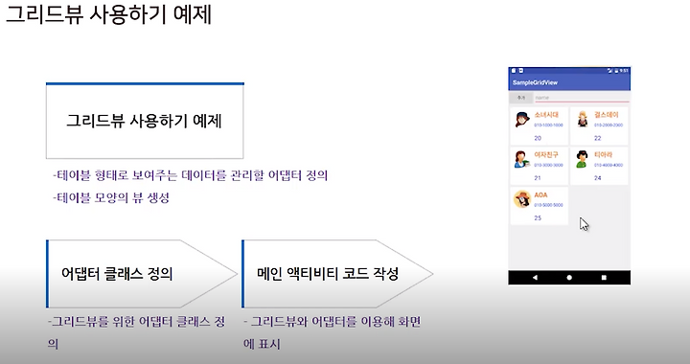Tap the Android recents square icon
The image size is (690, 364).
(x=604, y=278)
